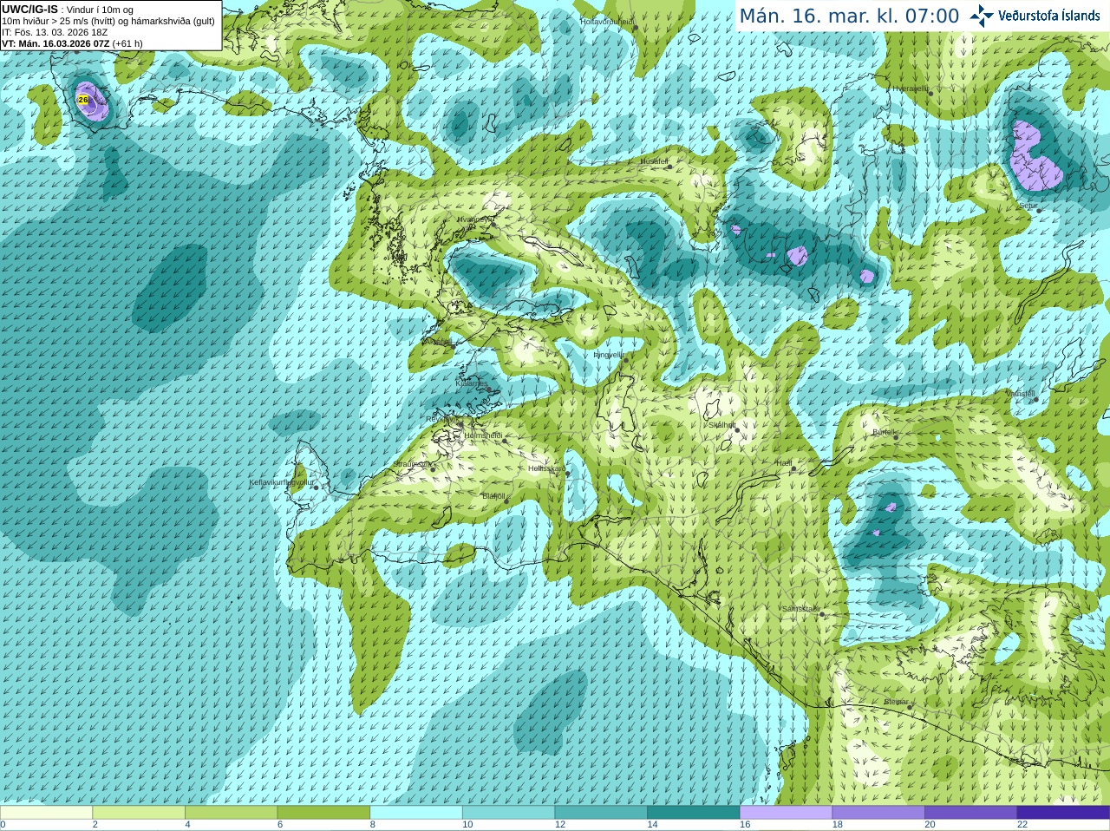Select the 0–2 m/s legend color

[46, 813]
